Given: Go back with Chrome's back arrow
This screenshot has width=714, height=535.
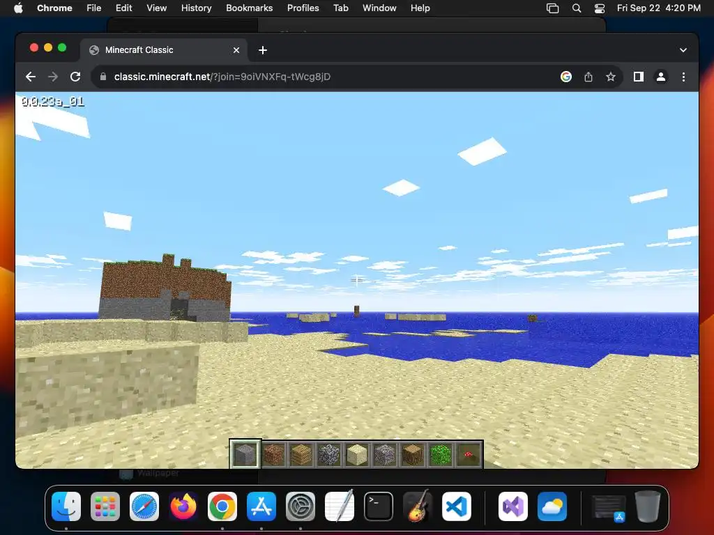Looking at the screenshot, I should (x=31, y=77).
